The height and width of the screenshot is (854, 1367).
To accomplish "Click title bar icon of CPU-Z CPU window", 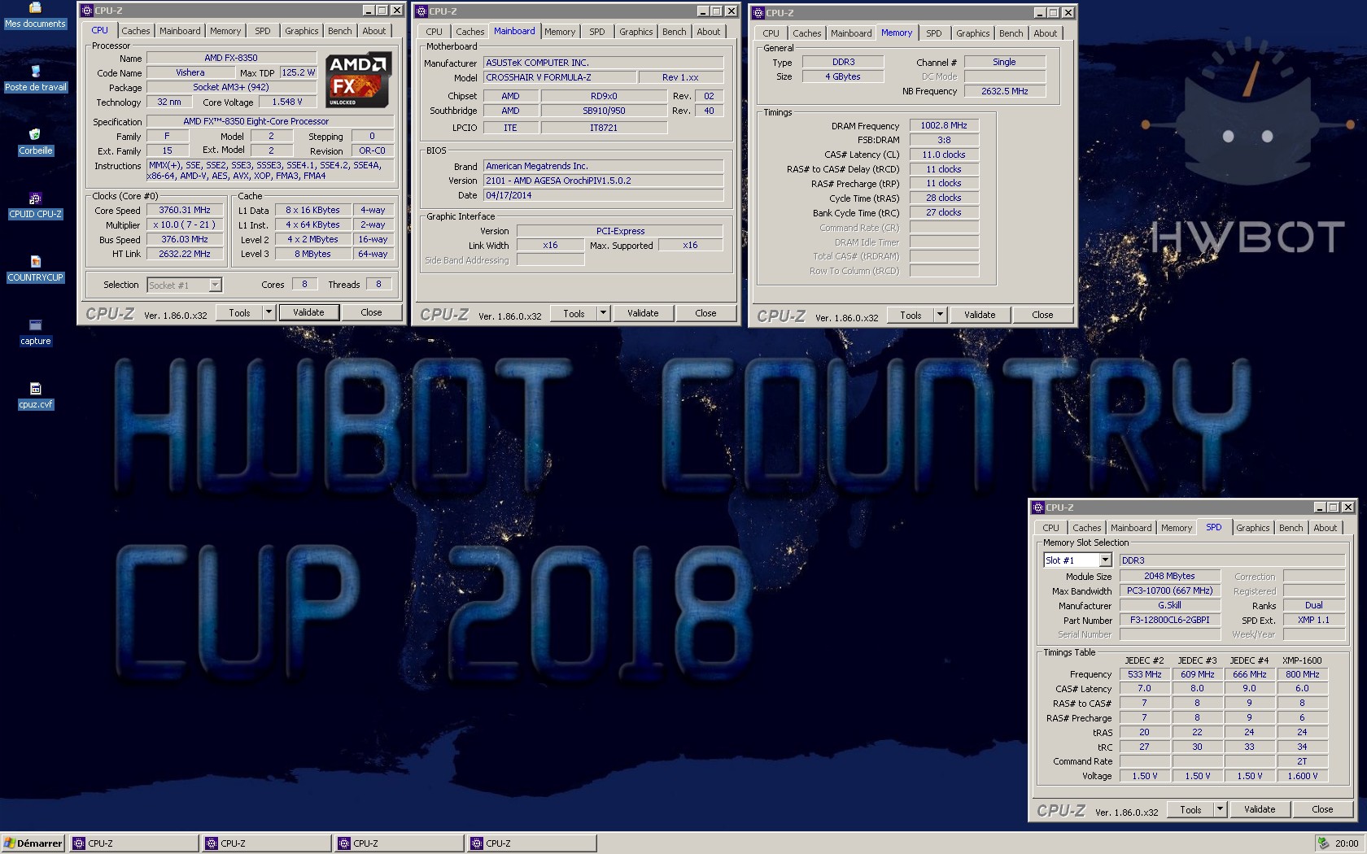I will point(87,11).
